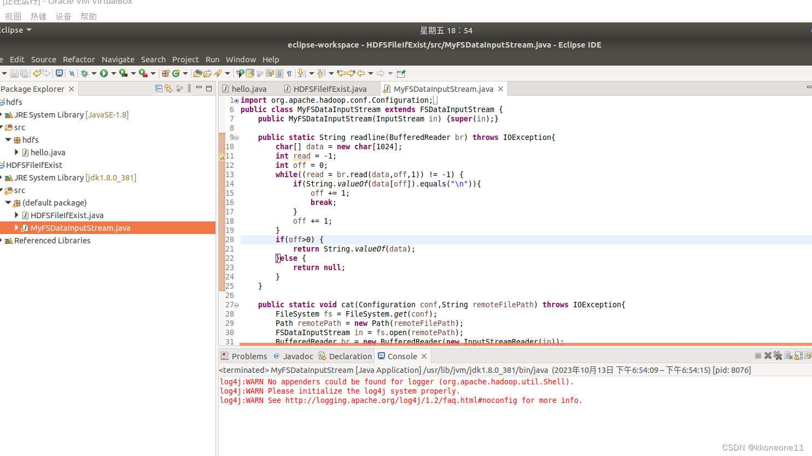812x456 pixels.
Task: Toggle Link with Editor in Package Explorer
Action: tap(168, 89)
